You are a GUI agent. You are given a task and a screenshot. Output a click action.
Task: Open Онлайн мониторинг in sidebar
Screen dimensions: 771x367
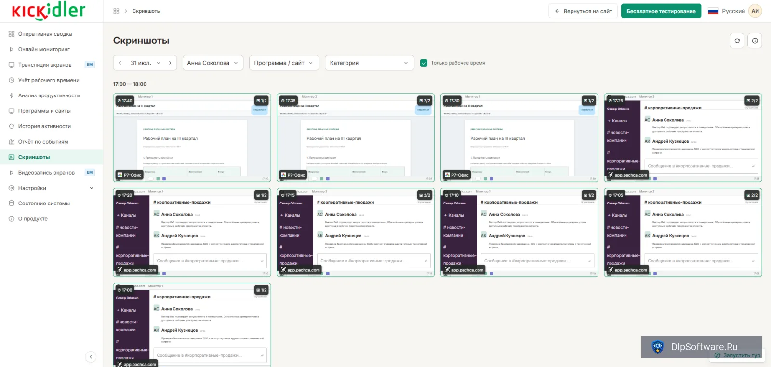(x=52, y=49)
